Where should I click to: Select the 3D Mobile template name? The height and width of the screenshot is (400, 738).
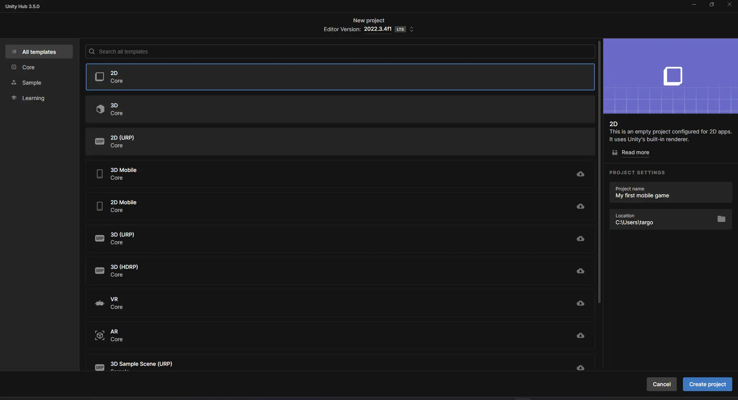pos(123,170)
